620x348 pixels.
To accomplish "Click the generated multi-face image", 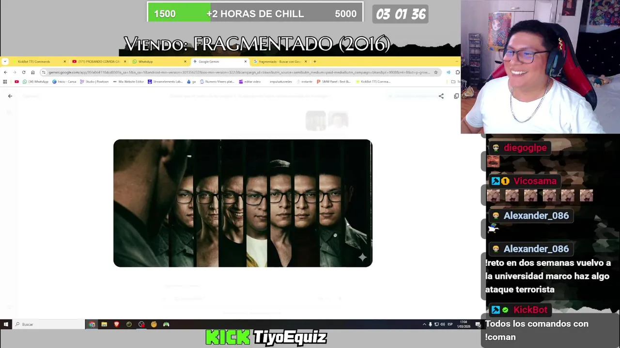I will [x=243, y=203].
